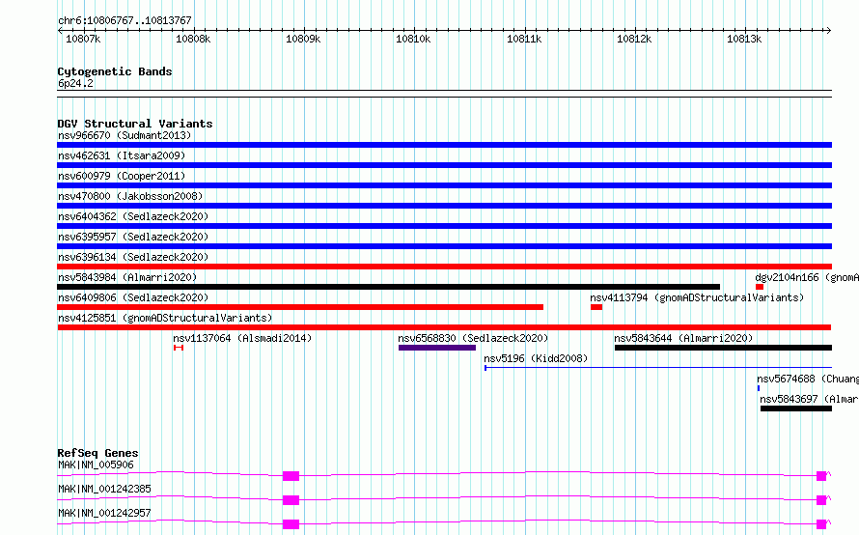Click the 10812k ruler tick label
The image size is (859, 535).
click(634, 39)
